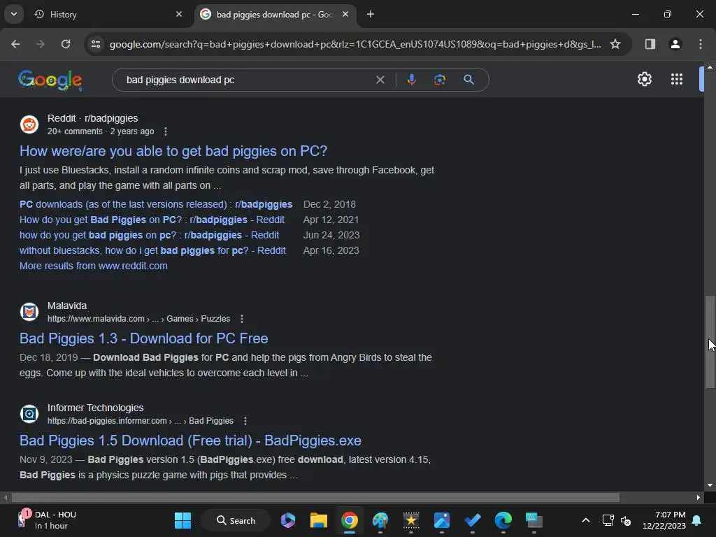
Task: Show hidden system tray icons
Action: click(586, 520)
